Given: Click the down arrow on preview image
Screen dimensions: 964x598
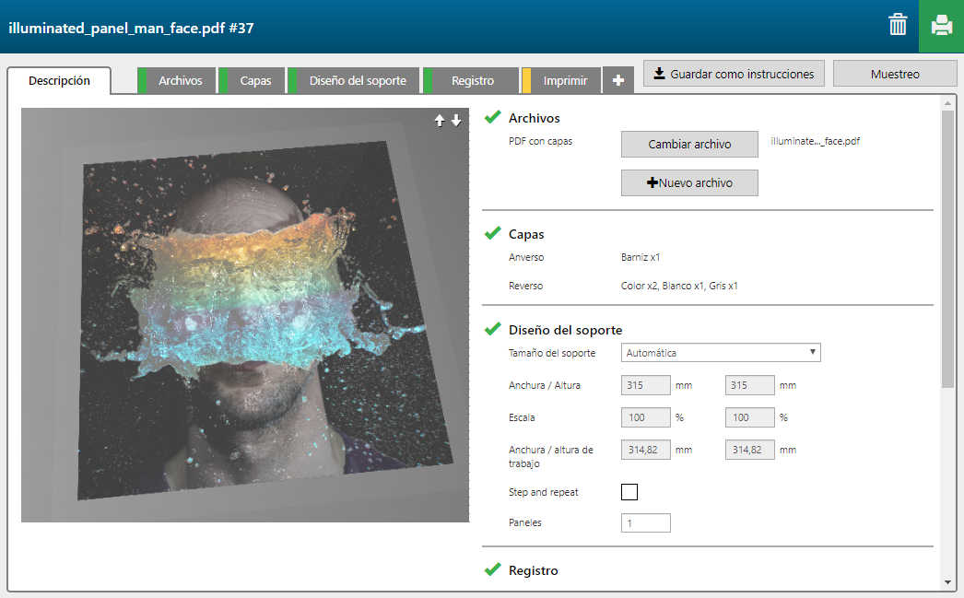Looking at the screenshot, I should click(x=455, y=121).
